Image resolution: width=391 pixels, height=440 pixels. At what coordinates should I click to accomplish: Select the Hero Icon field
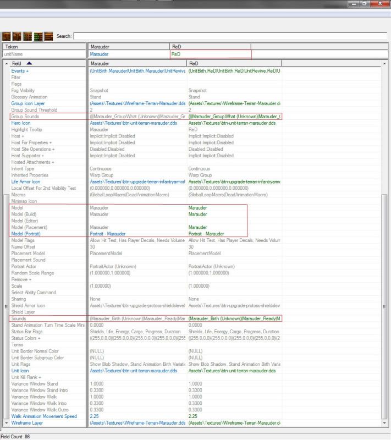coord(21,123)
